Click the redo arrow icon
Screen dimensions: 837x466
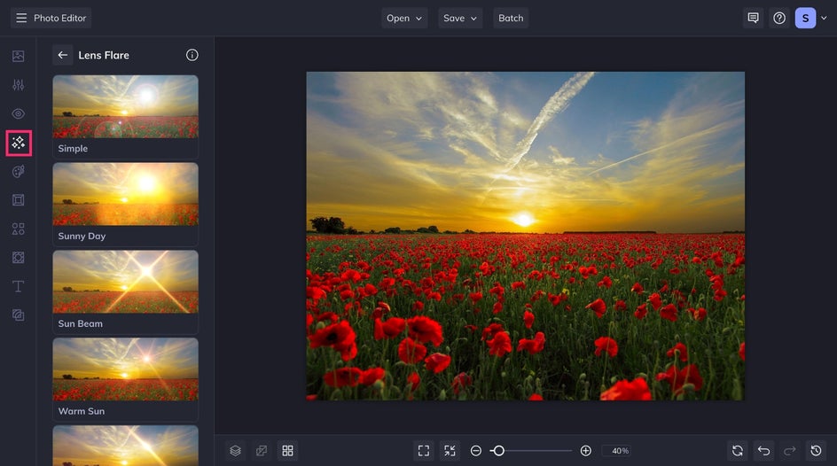coord(790,451)
